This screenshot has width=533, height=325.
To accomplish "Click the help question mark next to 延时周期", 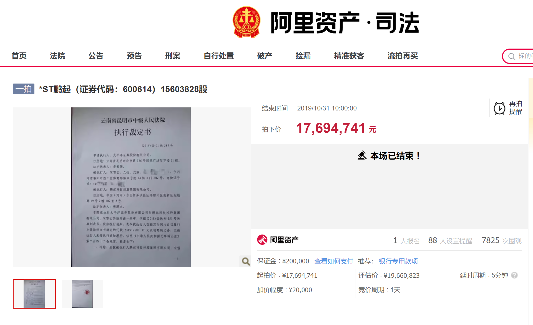I will pyautogui.click(x=514, y=275).
